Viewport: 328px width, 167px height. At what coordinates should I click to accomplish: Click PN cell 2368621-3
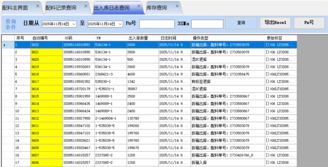coord(111,74)
